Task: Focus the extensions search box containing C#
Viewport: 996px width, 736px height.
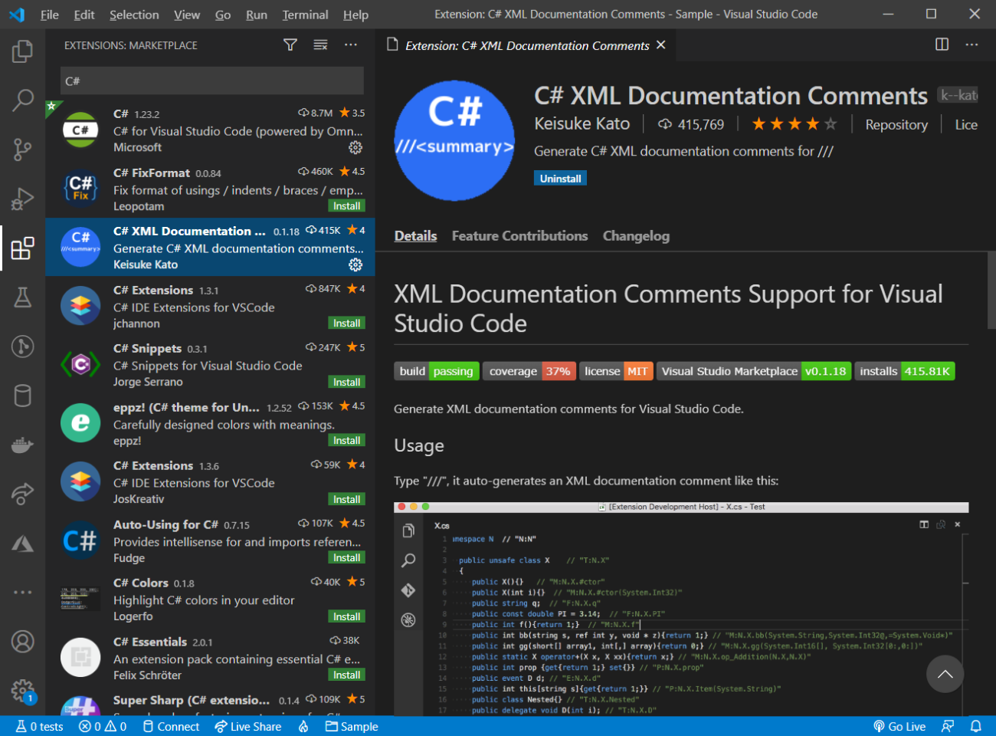Action: click(211, 80)
